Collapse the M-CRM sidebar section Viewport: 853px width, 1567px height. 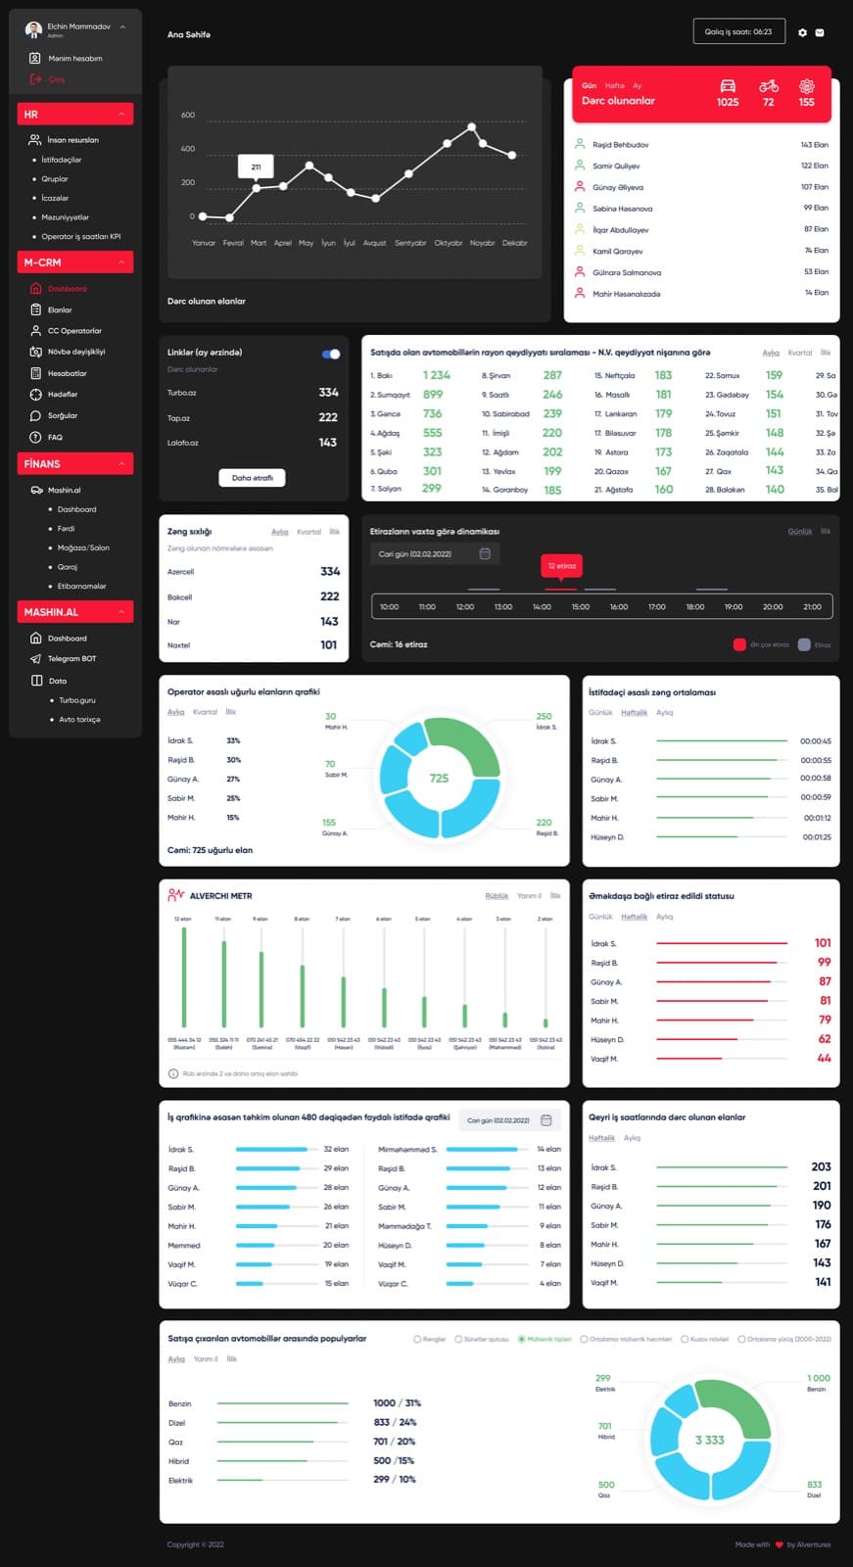point(121,262)
